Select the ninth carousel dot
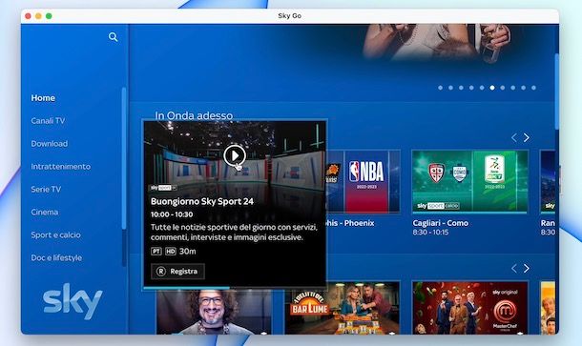582x346 pixels. [x=524, y=88]
